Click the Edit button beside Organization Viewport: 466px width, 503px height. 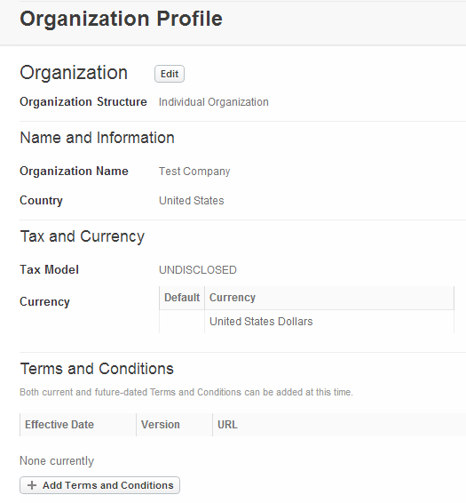pos(170,74)
